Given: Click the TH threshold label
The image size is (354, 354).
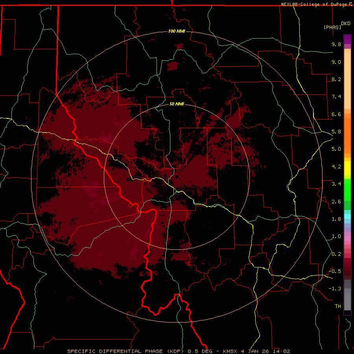Looking at the screenshot, I should (338, 306).
